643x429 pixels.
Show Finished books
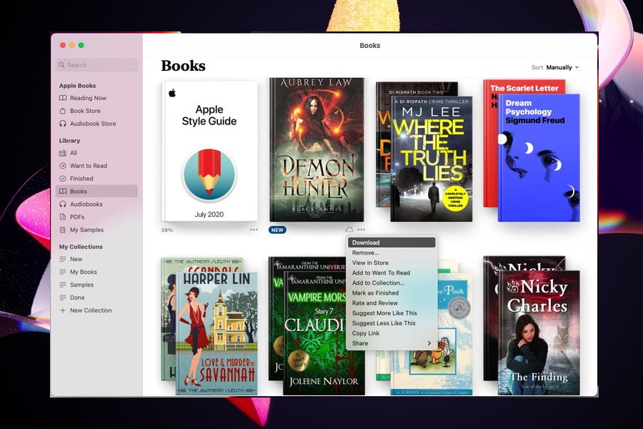[80, 178]
